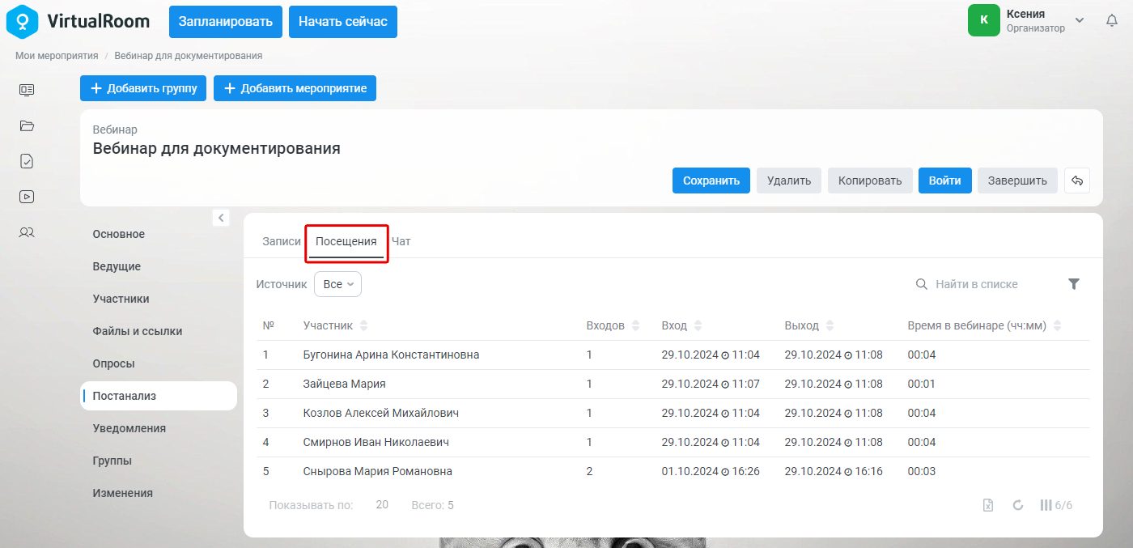Expand the Ксения user menu chevron

(x=1079, y=20)
